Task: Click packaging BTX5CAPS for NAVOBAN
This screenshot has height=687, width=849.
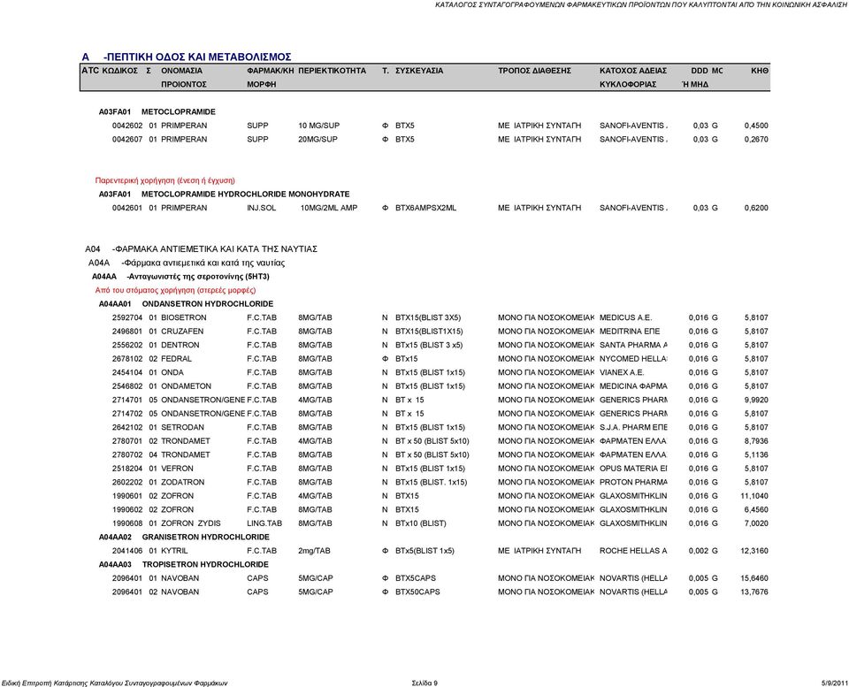Action: pyautogui.click(x=416, y=578)
